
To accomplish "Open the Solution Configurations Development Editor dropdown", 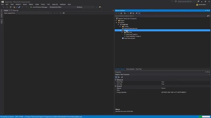I will pos(62,7).
